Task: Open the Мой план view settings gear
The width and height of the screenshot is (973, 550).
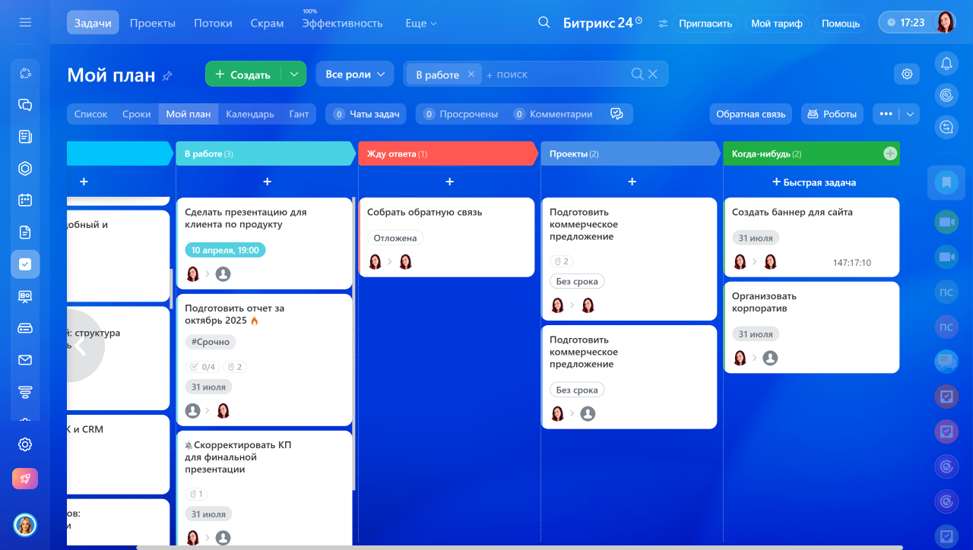Action: tap(907, 74)
